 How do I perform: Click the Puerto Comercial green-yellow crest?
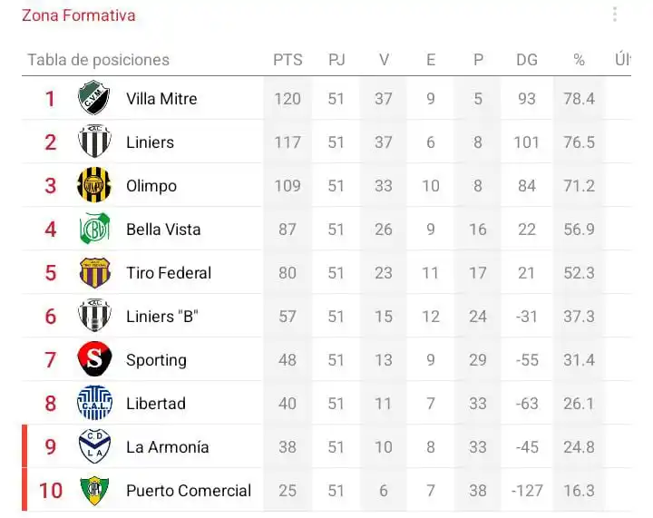(x=94, y=490)
